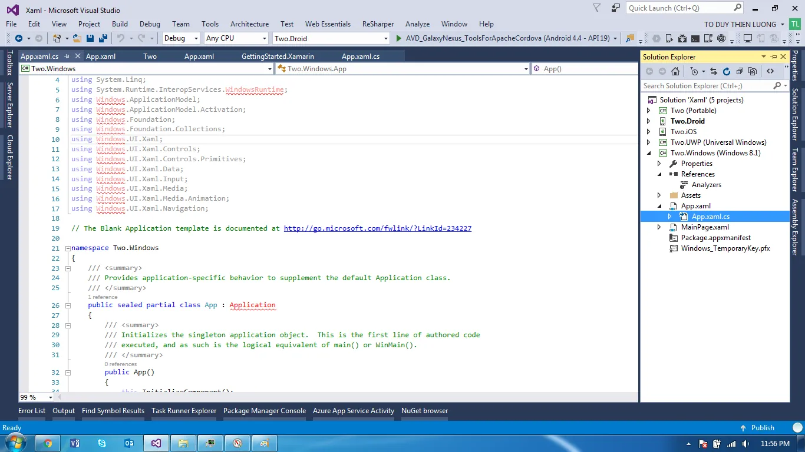Expand the Assets folder node

[x=659, y=195]
